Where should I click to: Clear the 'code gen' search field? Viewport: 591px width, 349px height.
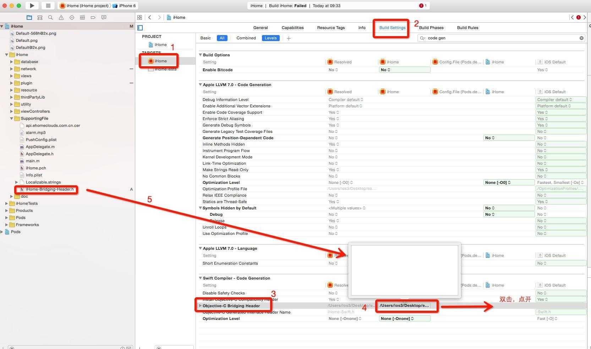[581, 38]
